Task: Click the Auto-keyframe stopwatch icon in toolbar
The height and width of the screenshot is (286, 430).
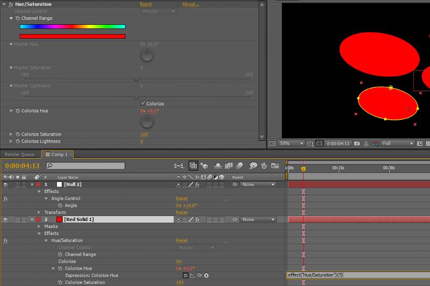Action: 264,166
